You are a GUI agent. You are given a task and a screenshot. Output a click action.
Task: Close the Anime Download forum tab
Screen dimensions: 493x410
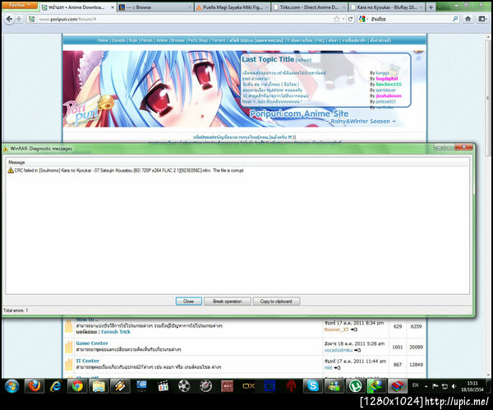click(x=113, y=7)
